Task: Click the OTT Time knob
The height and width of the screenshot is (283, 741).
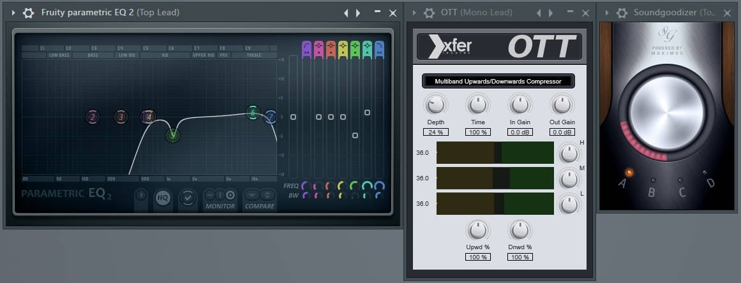Action: pos(478,105)
